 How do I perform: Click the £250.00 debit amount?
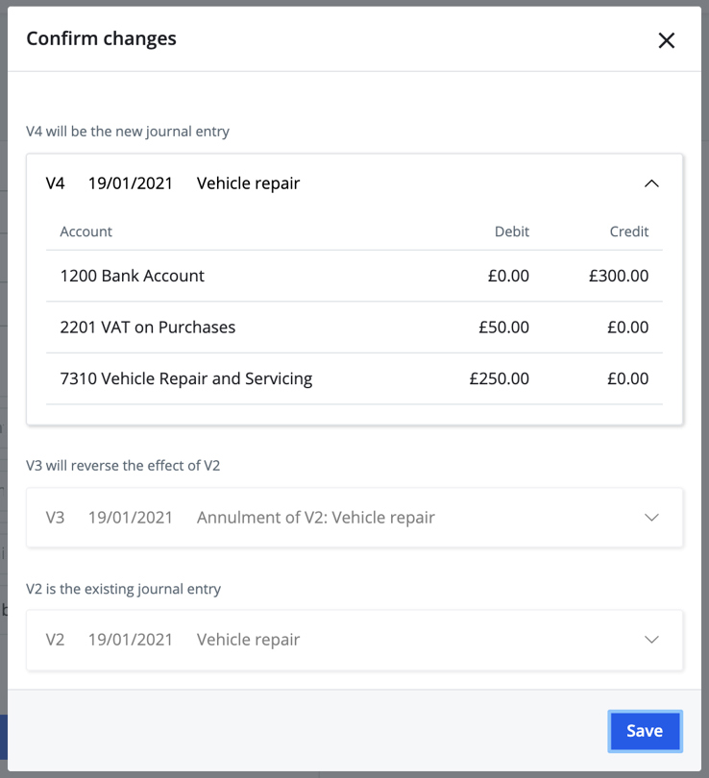[x=499, y=378]
